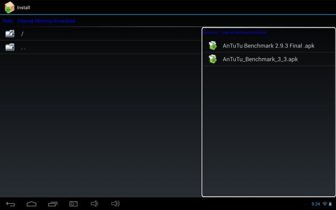Tap the Install app box icon
Image resolution: width=336 pixels, height=210 pixels.
[x=10, y=7]
